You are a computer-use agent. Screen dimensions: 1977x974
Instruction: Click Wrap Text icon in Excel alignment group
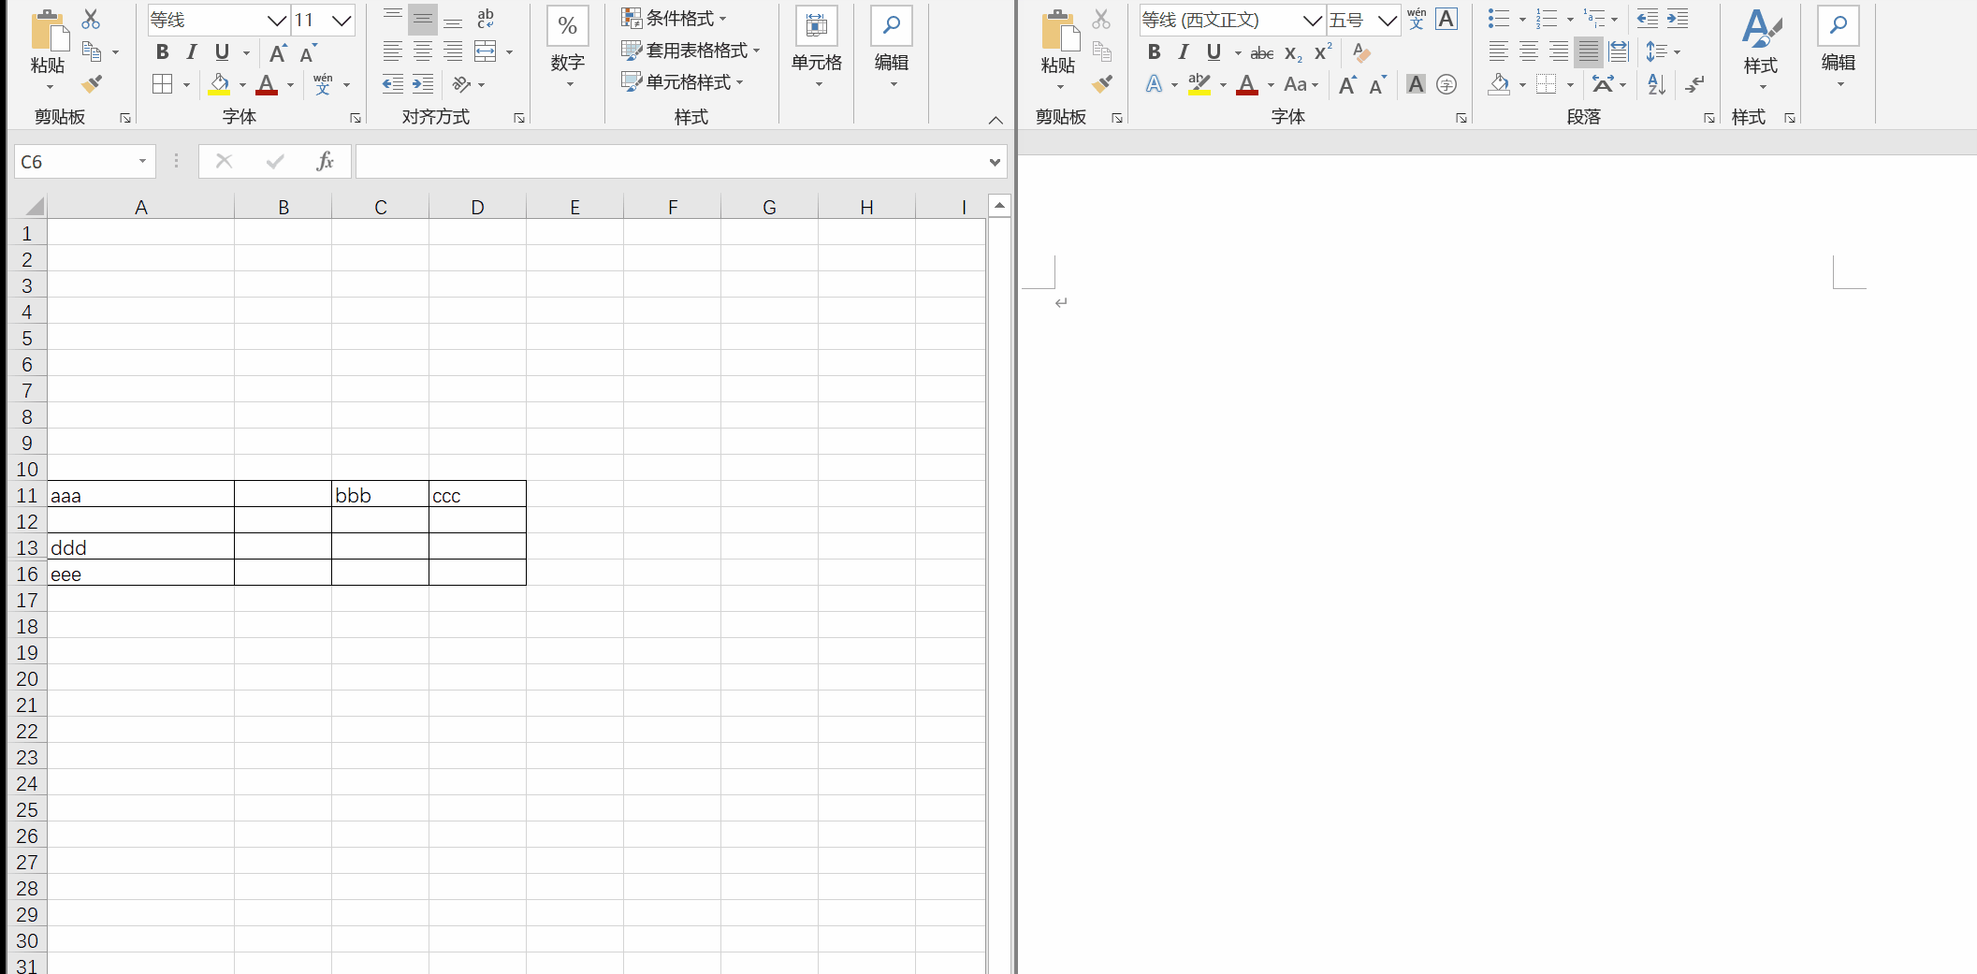click(485, 19)
